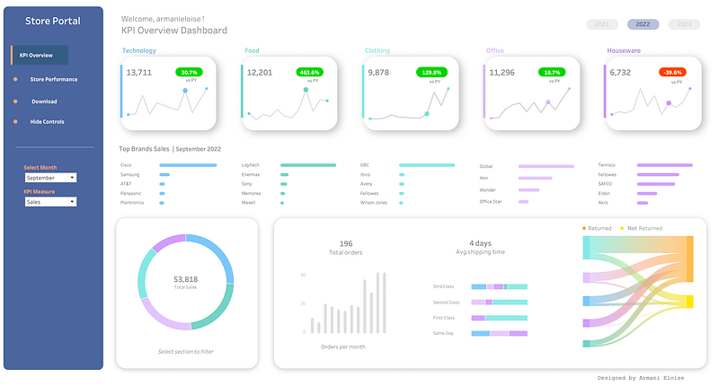Go to the Store Performance page
719x386 pixels.
[54, 79]
